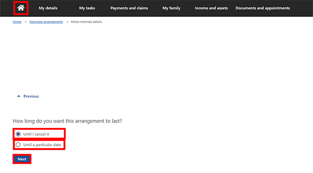The image size is (313, 173).
Task: Go to the house home icon
Action: (21, 8)
